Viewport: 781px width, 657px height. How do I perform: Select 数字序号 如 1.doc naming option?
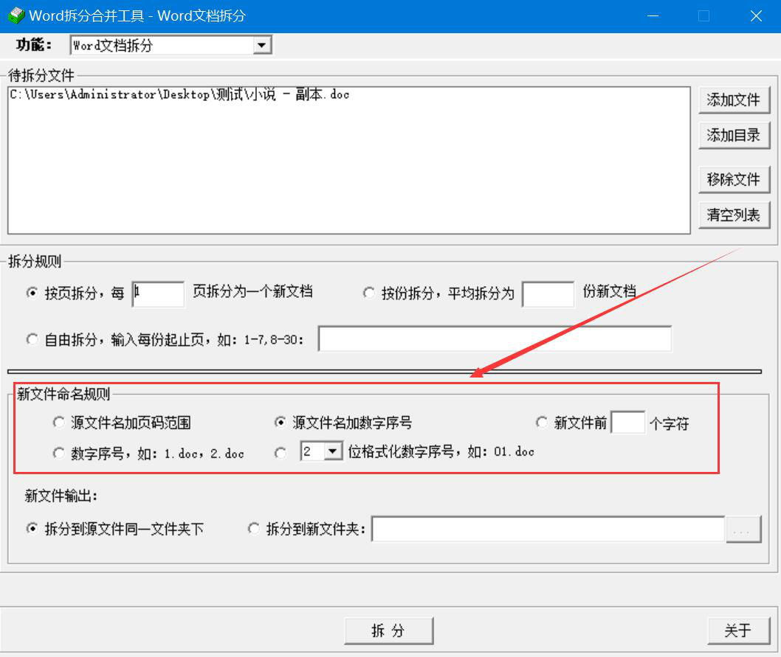point(59,453)
